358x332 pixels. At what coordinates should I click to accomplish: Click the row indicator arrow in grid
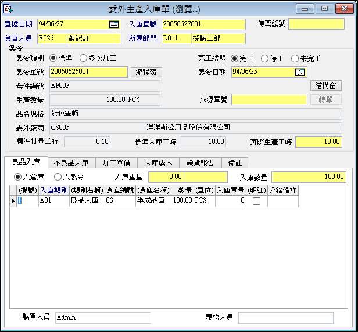(13, 201)
